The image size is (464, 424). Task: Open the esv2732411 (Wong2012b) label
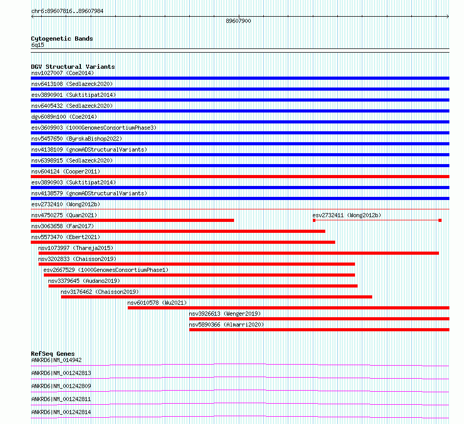pyautogui.click(x=347, y=215)
